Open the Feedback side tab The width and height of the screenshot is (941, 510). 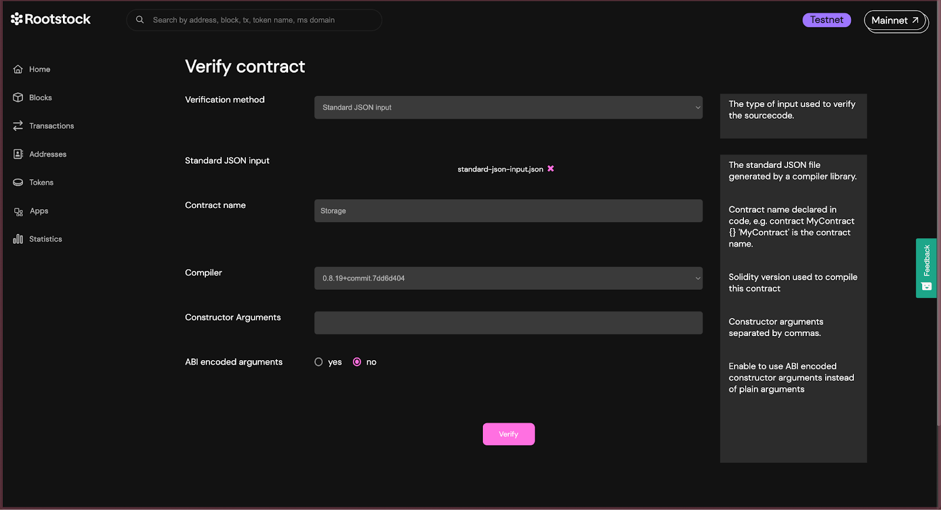point(926,268)
